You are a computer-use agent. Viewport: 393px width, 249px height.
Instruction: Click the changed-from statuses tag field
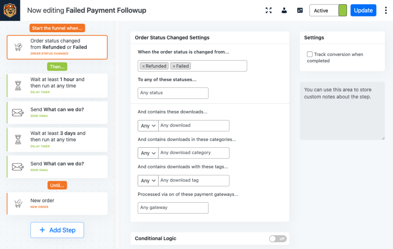[192, 66]
